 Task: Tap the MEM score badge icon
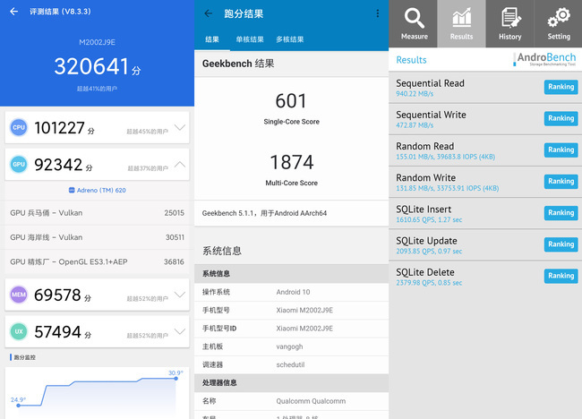pyautogui.click(x=19, y=295)
